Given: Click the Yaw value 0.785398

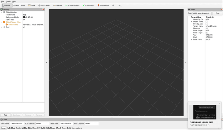Looking at the screenshot, I should [x=209, y=35].
